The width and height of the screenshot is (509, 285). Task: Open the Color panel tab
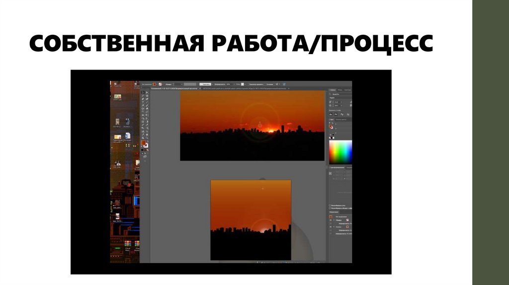coord(332,120)
